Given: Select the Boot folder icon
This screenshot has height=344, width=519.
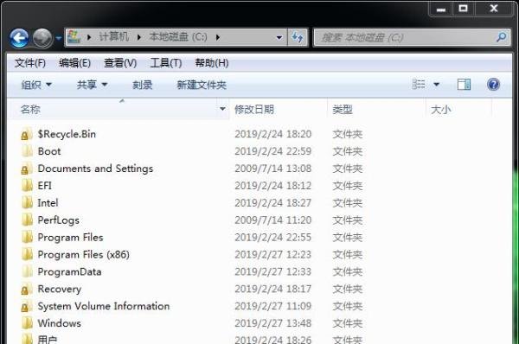Looking at the screenshot, I should pos(27,151).
